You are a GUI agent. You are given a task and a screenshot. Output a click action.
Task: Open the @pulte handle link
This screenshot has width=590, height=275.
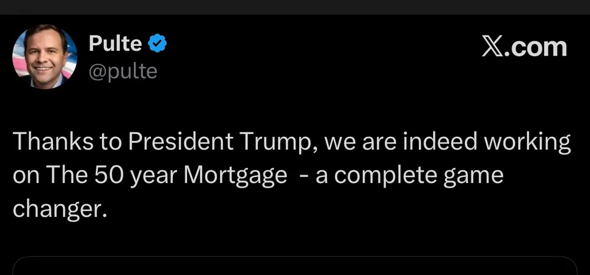point(122,71)
